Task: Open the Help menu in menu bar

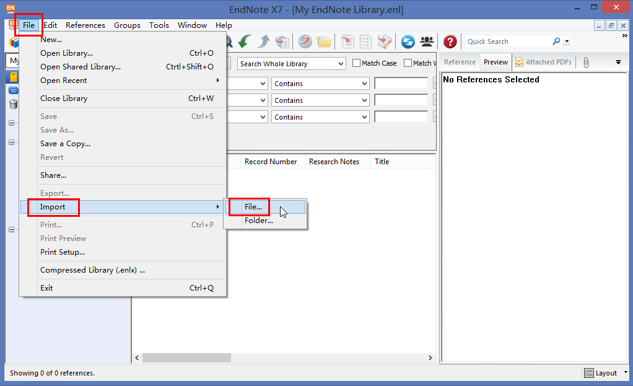Action: (x=224, y=25)
